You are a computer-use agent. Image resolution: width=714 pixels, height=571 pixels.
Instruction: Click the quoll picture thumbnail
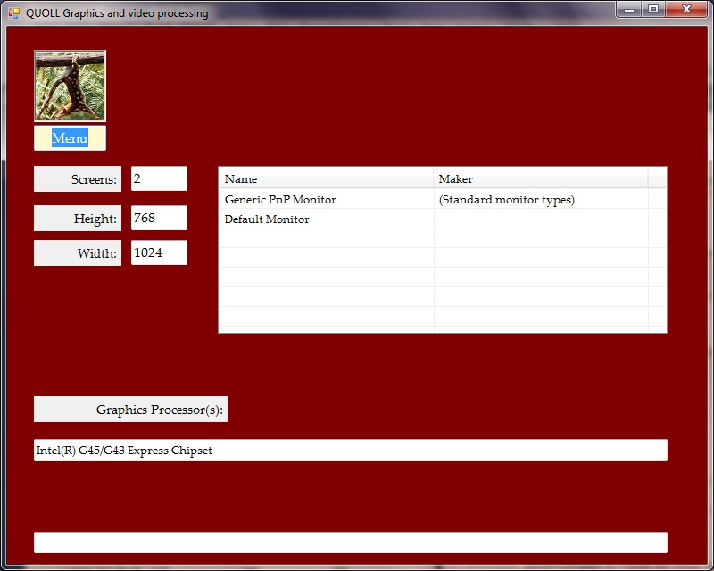coord(70,86)
